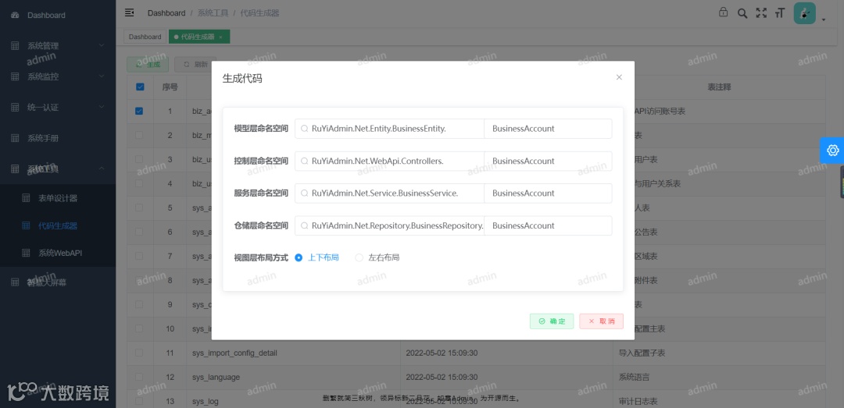Screen dimensions: 844x408
Task: Click the 导入配置子表 comment cell
Action: point(719,353)
